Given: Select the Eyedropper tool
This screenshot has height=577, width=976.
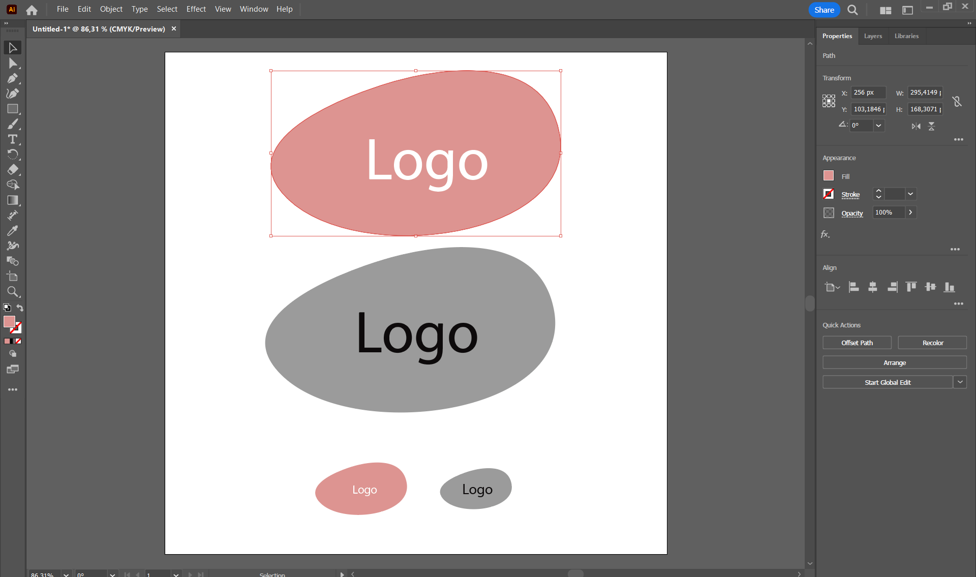Looking at the screenshot, I should coord(12,231).
